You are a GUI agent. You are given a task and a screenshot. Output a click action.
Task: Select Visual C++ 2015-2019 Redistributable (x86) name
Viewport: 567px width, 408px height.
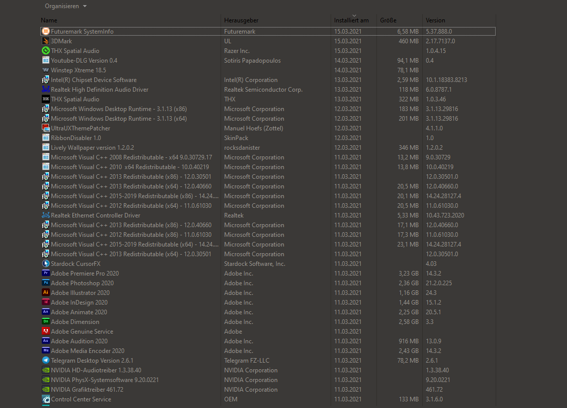pos(134,196)
